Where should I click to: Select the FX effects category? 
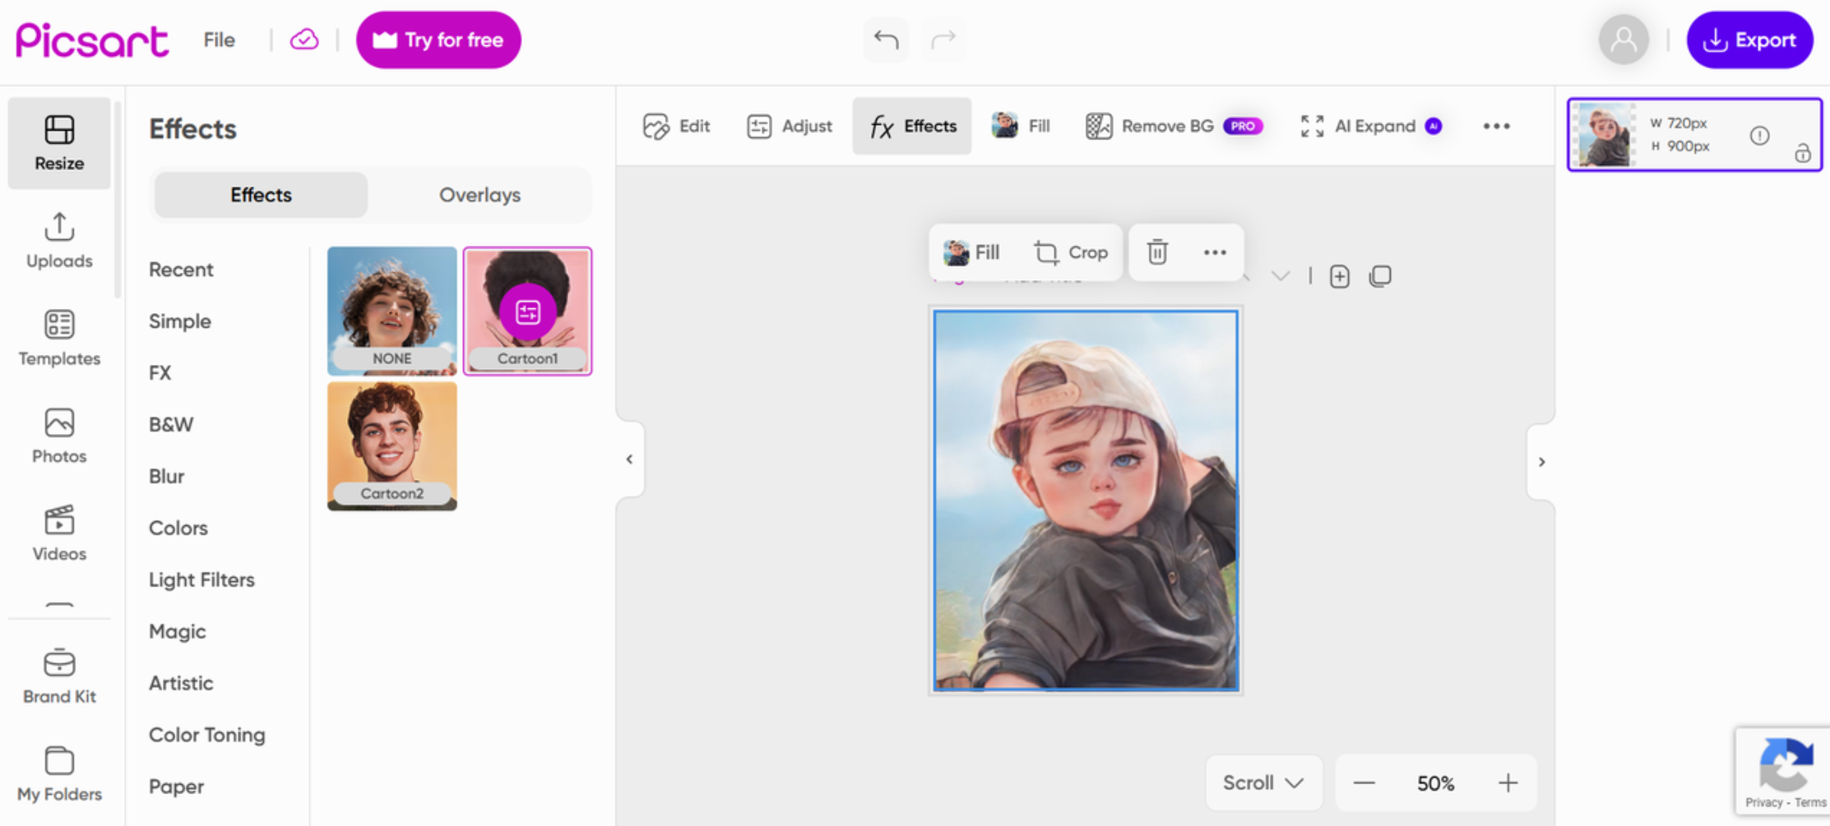160,373
